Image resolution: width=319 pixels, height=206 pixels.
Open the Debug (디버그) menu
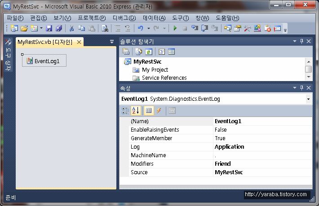124,18
